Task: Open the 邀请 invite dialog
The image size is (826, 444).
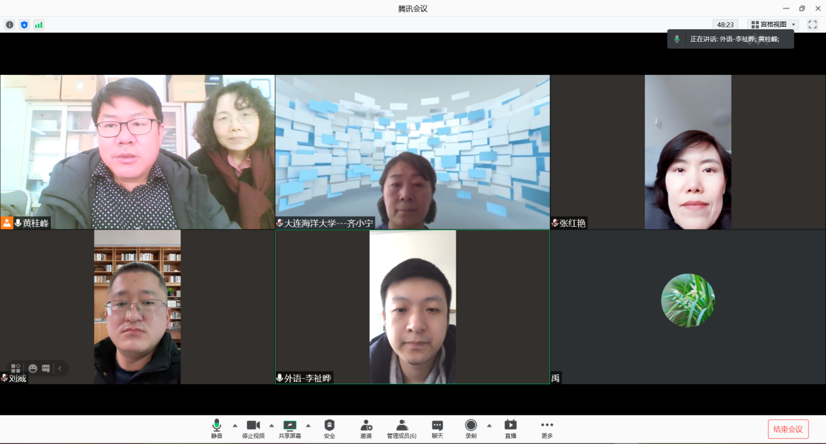Action: [x=366, y=428]
